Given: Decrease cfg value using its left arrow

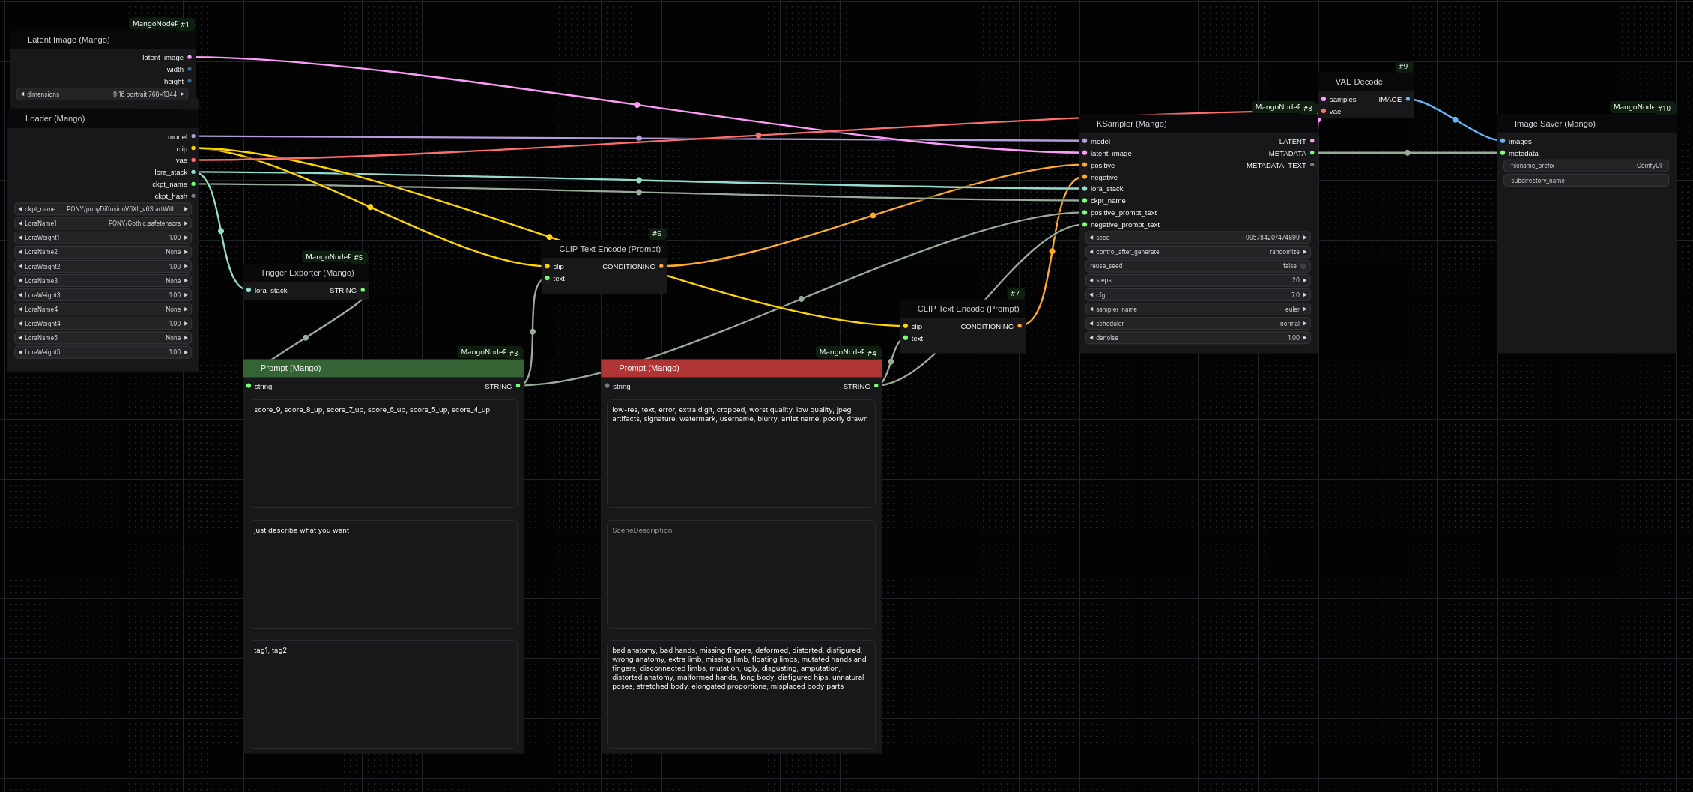Looking at the screenshot, I should pyautogui.click(x=1091, y=295).
